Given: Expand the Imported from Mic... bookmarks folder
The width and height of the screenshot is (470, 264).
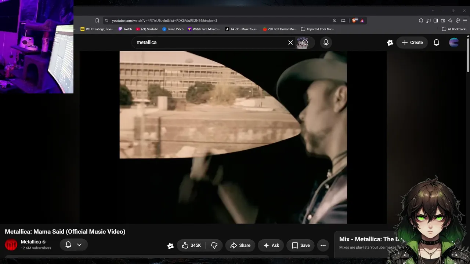Looking at the screenshot, I should (x=317, y=29).
